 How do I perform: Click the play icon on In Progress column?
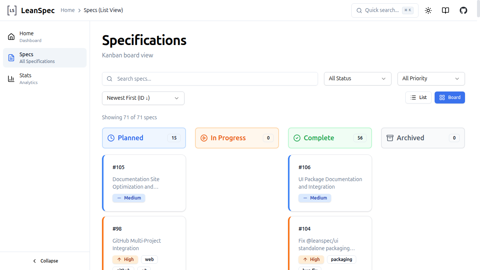coord(204,138)
